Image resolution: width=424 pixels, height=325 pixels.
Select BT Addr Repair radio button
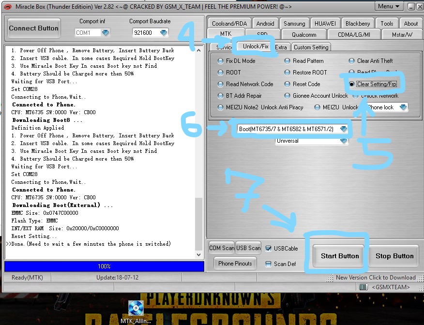tap(220, 96)
